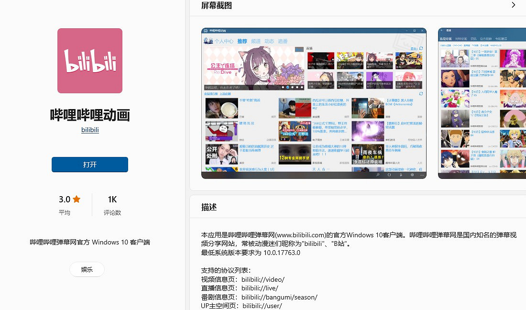The width and height of the screenshot is (526, 310).
Task: Click the pink bilibili app logo
Action: point(90,61)
